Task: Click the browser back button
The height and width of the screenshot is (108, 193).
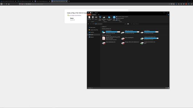Action: coord(2,4)
